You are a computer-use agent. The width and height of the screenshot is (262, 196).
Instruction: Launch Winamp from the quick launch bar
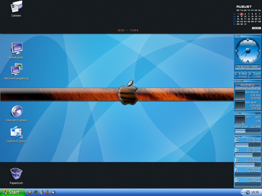tap(30, 192)
